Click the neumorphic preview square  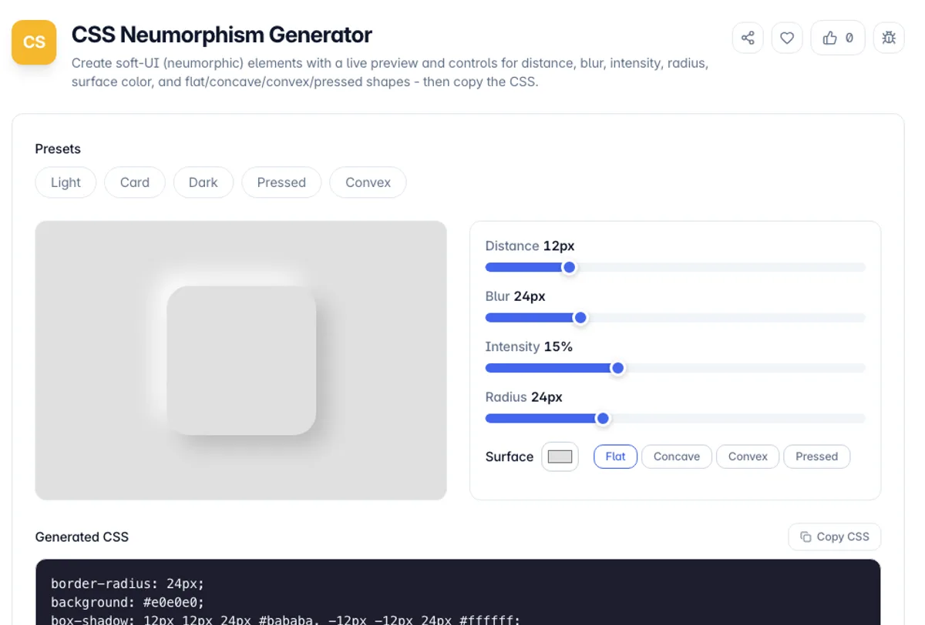point(241,360)
